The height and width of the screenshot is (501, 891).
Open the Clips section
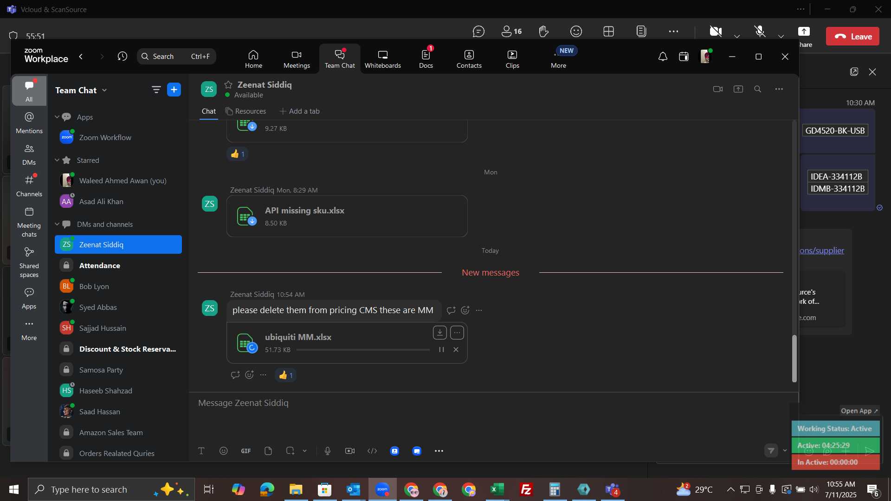click(x=512, y=59)
